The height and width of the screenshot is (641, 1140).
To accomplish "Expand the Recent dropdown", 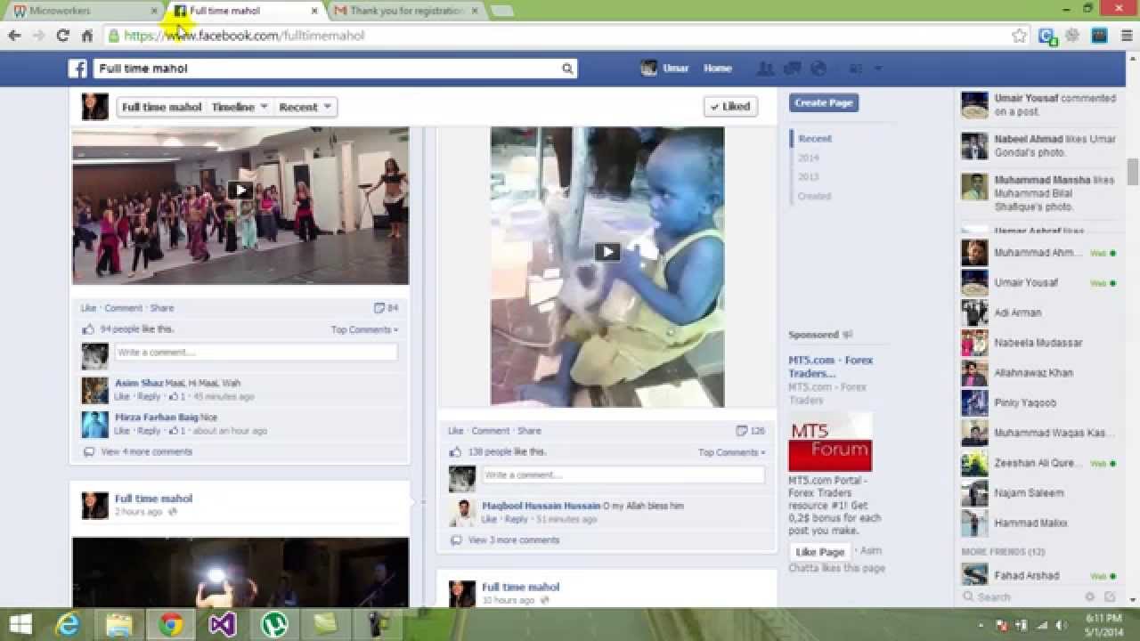I will [305, 107].
